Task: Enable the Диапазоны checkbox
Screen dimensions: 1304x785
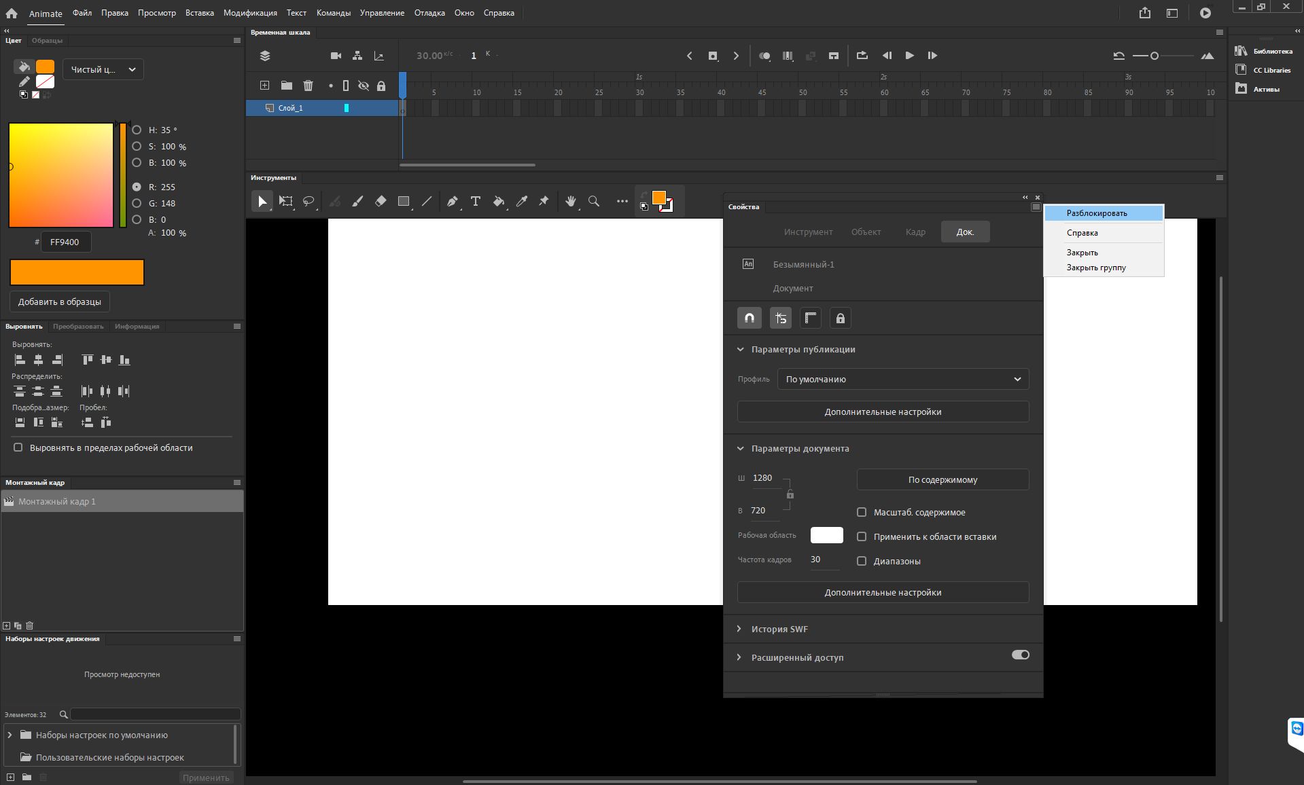Action: click(x=862, y=561)
